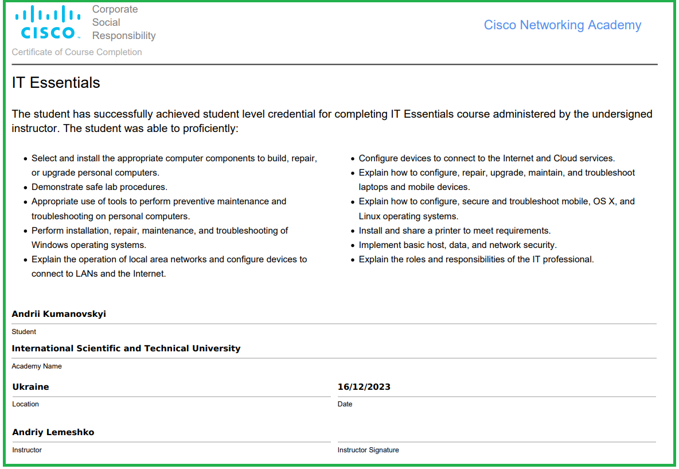679x469 pixels.
Task: Click the bullet 'Select and install the appropriate computer components'
Action: point(174,165)
